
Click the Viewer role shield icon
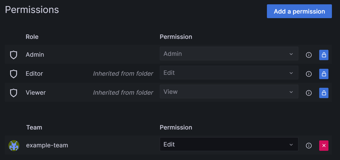tap(14, 93)
